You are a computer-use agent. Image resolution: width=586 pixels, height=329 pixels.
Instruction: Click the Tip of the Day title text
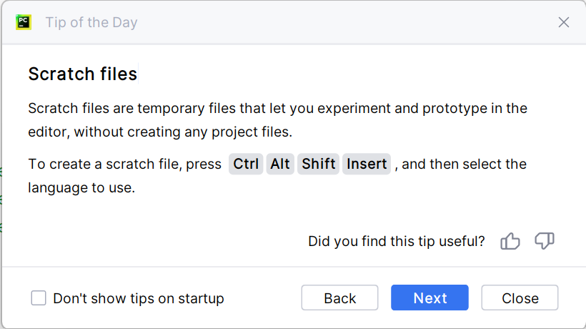(x=91, y=22)
